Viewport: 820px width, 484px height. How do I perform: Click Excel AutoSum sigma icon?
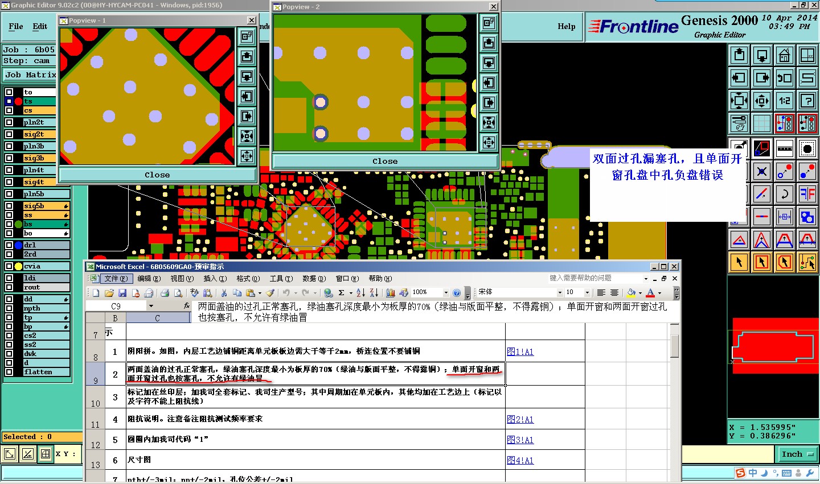(341, 293)
